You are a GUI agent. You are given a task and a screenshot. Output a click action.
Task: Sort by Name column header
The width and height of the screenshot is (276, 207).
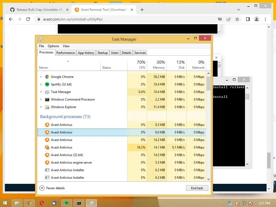(69, 65)
